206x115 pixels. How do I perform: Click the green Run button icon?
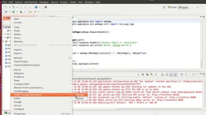[x=14, y=12]
